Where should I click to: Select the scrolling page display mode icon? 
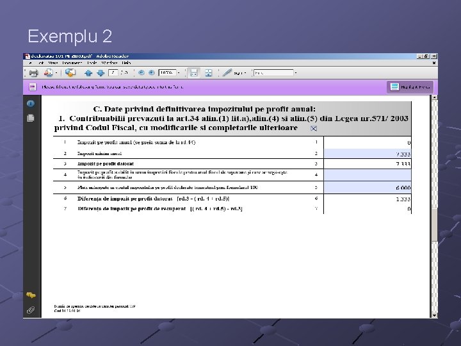[194, 72]
